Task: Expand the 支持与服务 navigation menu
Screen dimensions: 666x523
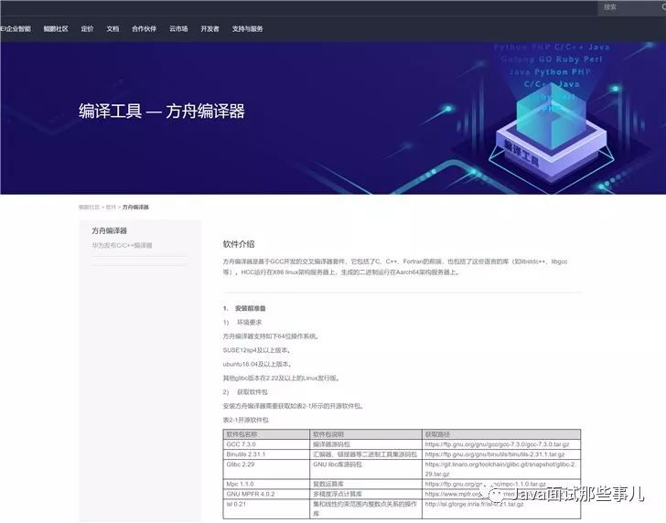Action: tap(247, 29)
